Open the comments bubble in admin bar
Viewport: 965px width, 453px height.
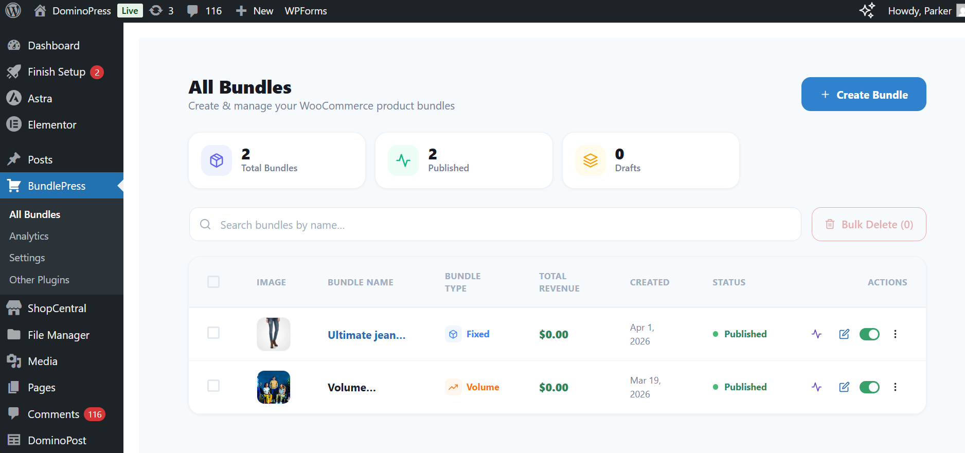204,11
